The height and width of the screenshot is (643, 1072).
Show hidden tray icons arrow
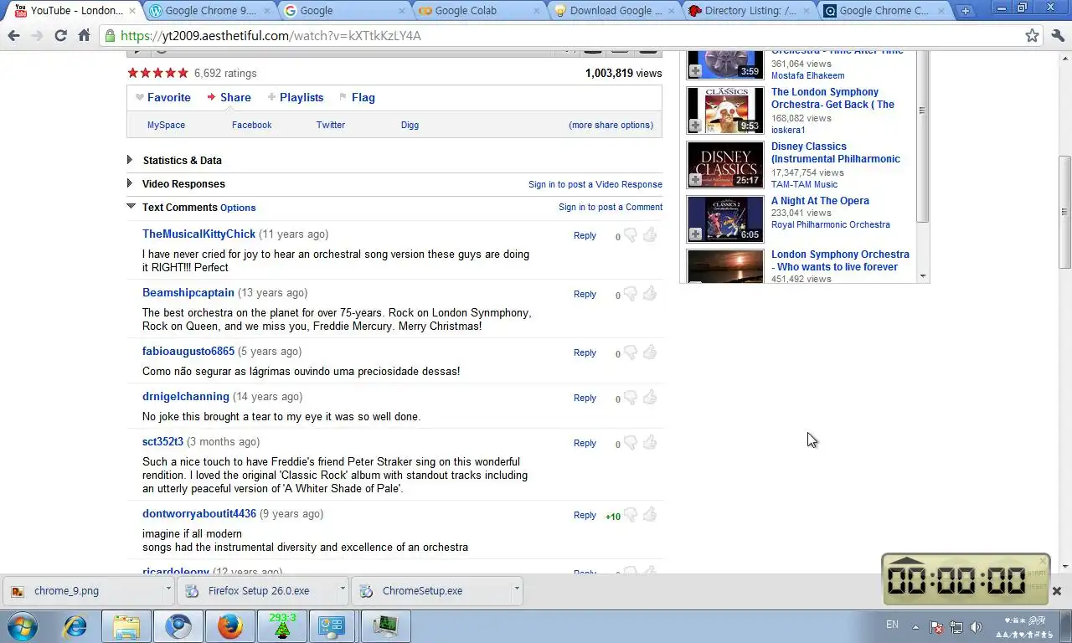tap(915, 627)
